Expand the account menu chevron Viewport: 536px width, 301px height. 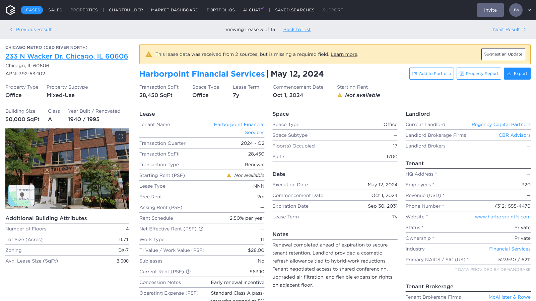[x=529, y=10]
